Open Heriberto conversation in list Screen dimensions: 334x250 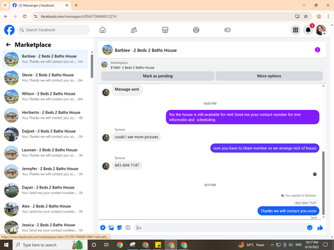pyautogui.click(x=45, y=115)
